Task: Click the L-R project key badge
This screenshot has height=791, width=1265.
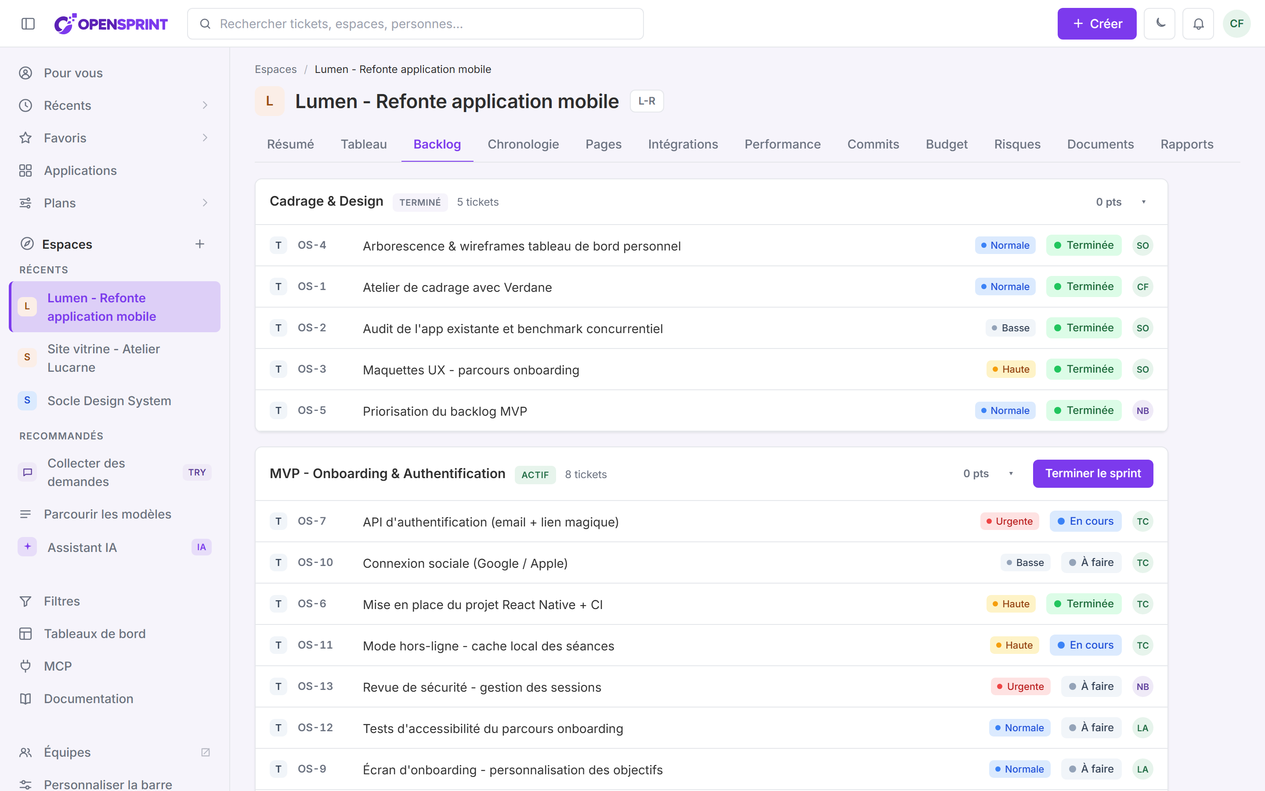Action: (x=647, y=101)
